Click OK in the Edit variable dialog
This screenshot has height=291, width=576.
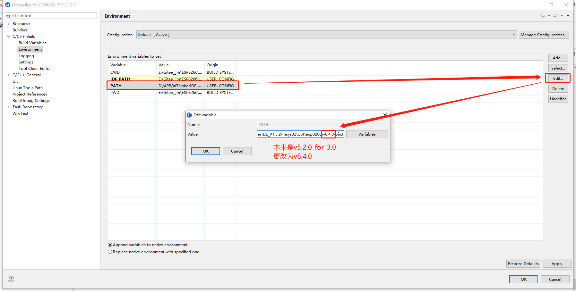(205, 151)
